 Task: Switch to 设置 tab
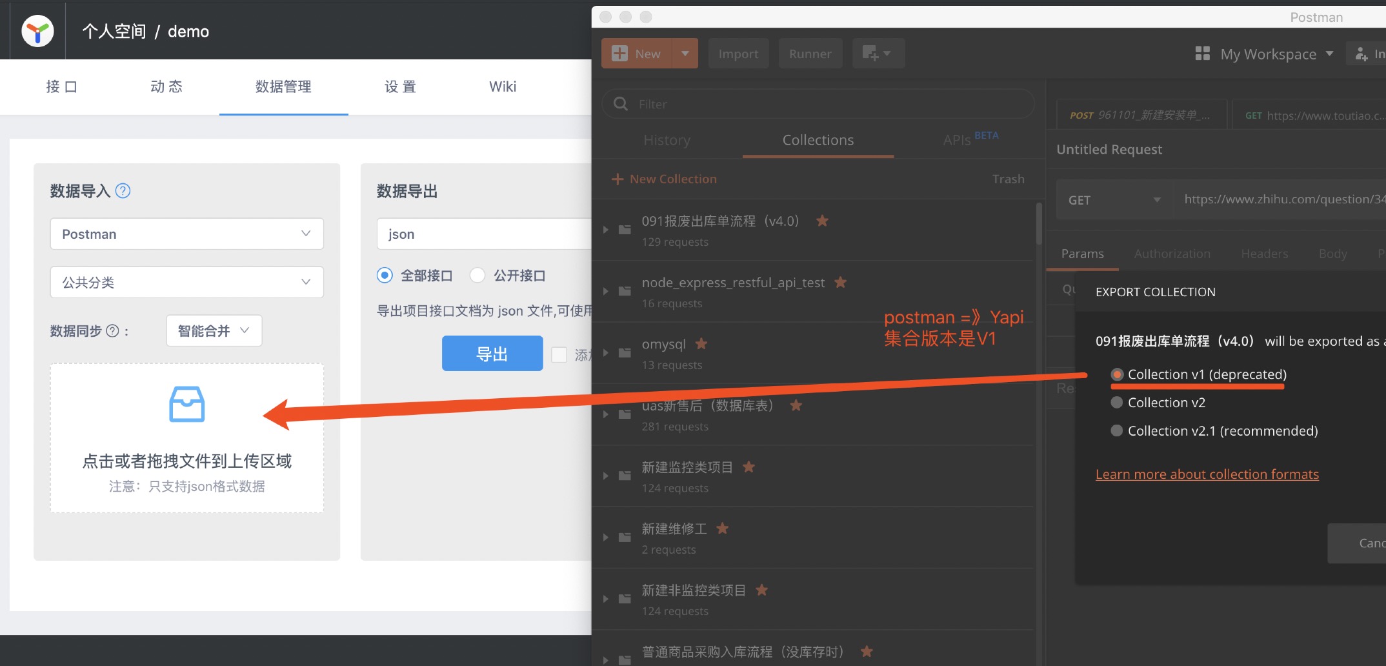pyautogui.click(x=401, y=86)
